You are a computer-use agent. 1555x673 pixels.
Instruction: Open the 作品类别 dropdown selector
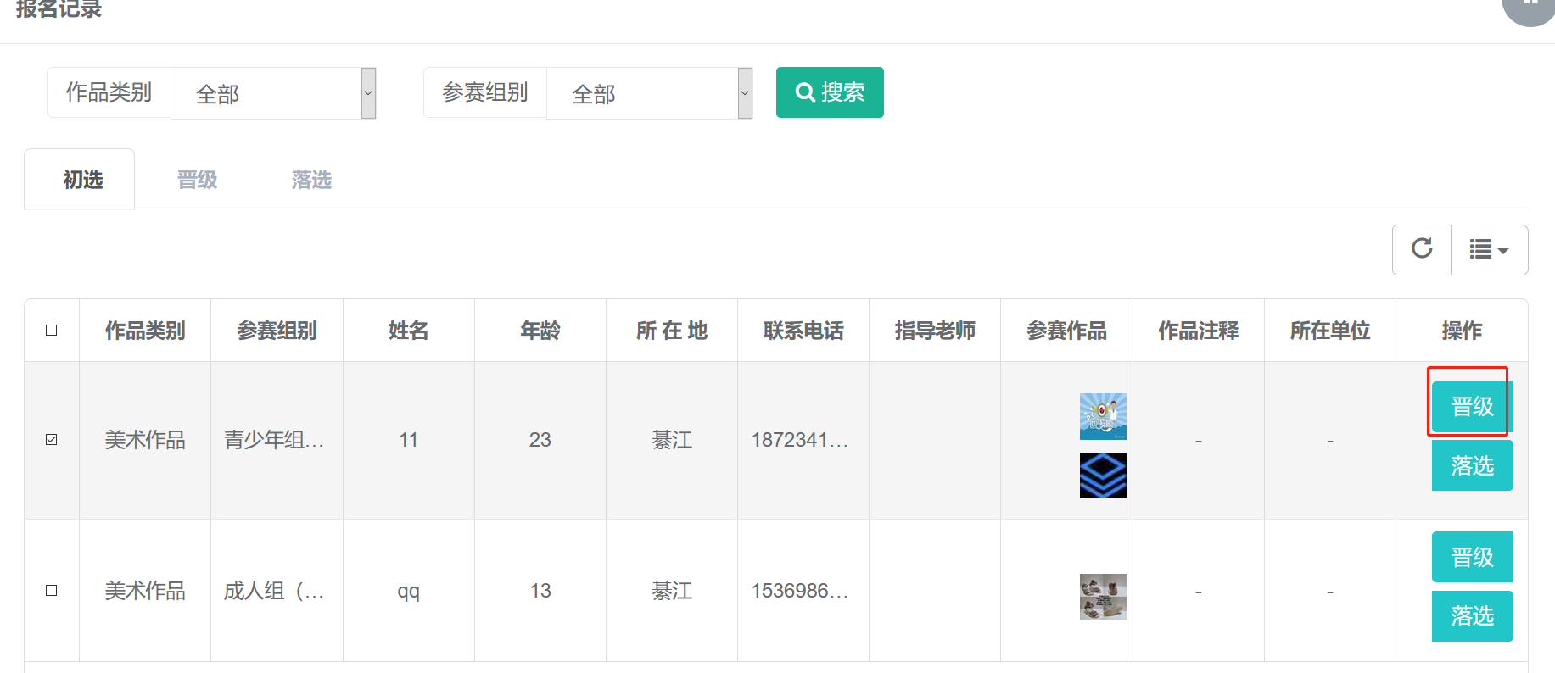click(x=272, y=93)
